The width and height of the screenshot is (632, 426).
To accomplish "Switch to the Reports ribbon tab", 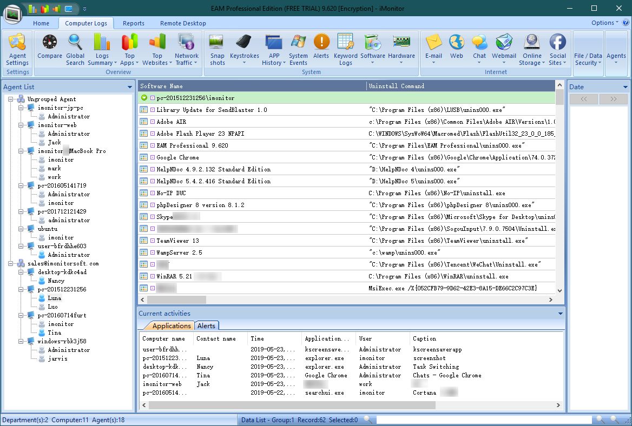I will click(x=134, y=23).
